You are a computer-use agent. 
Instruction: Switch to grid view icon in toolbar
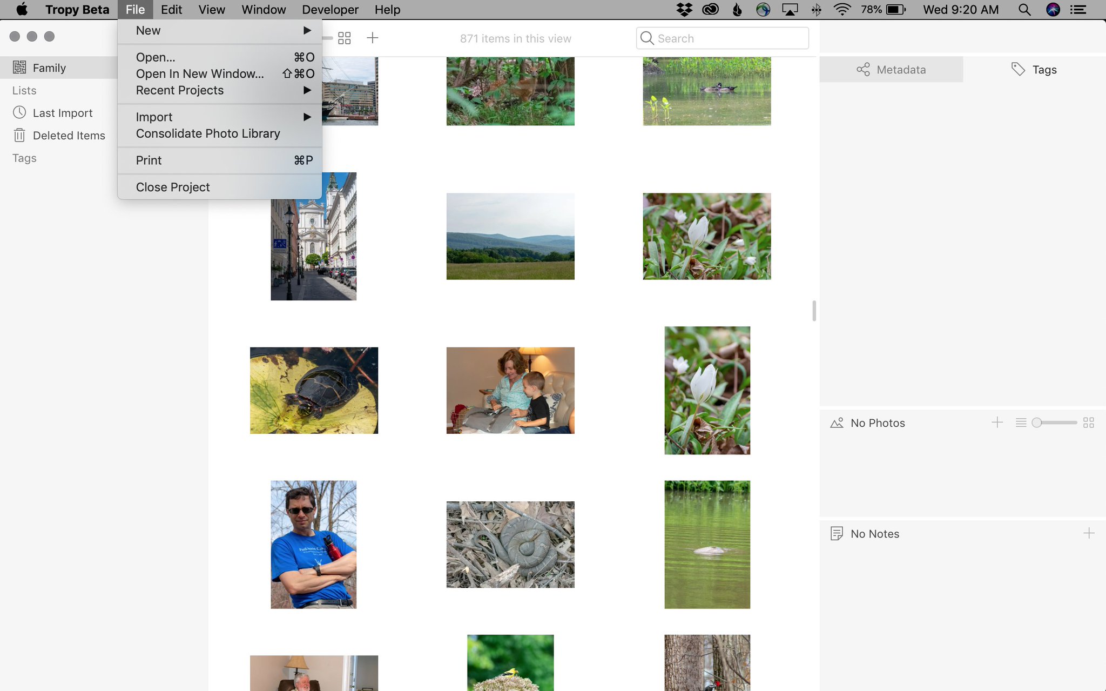pos(345,38)
